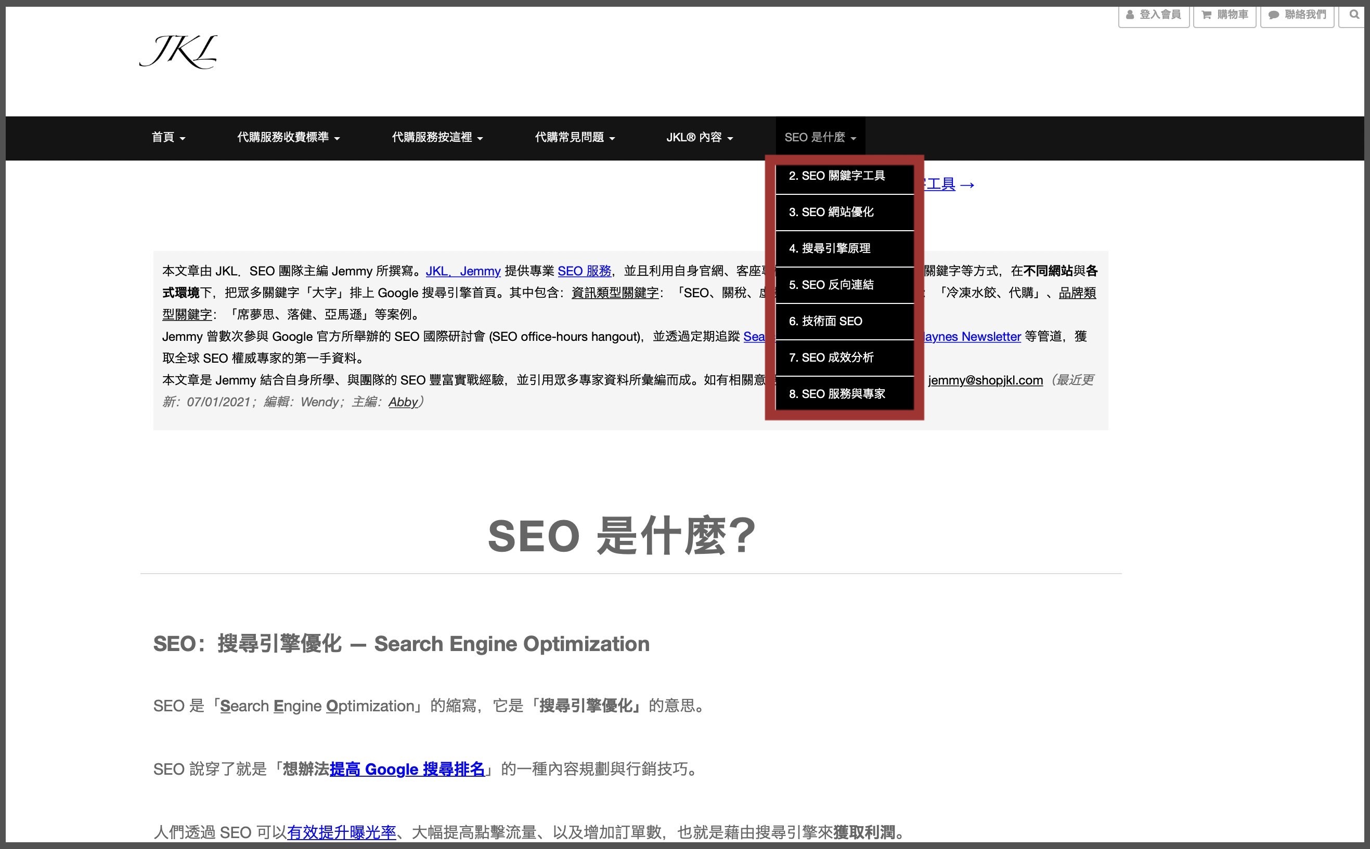1370x849 pixels.
Task: Expand the 首頁 dropdown menu
Action: pyautogui.click(x=168, y=138)
